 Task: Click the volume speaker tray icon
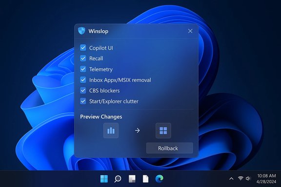tap(248, 178)
